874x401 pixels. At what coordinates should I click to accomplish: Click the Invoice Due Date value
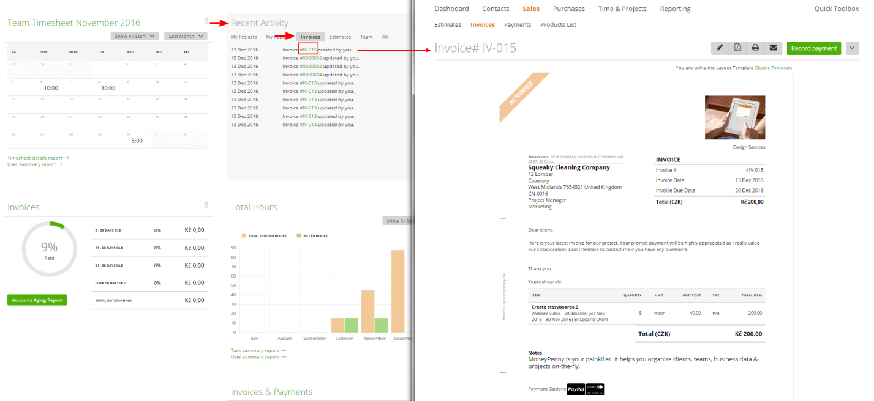pyautogui.click(x=750, y=191)
